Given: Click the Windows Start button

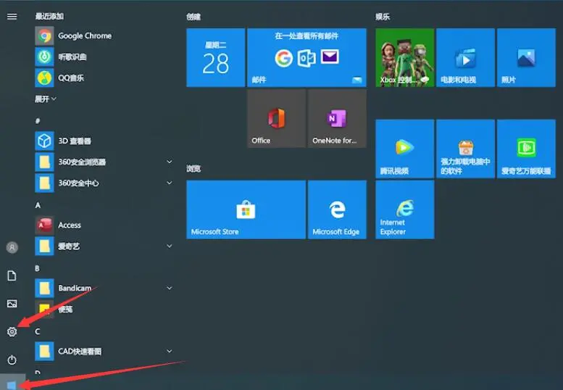Looking at the screenshot, I should coord(12,385).
